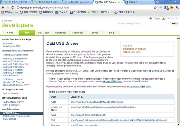Open the Dell support downloads URL
Screen dimensions: 180x126
point(119,120)
